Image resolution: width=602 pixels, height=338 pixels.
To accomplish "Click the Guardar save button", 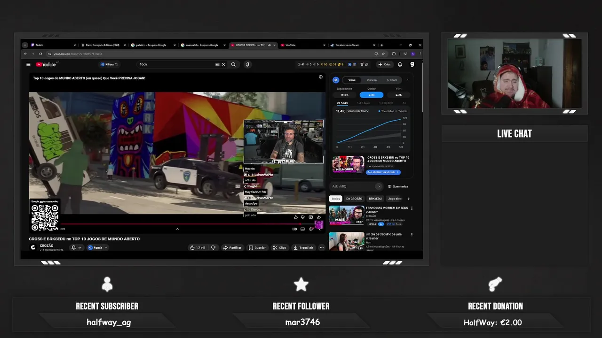I will 257,247.
